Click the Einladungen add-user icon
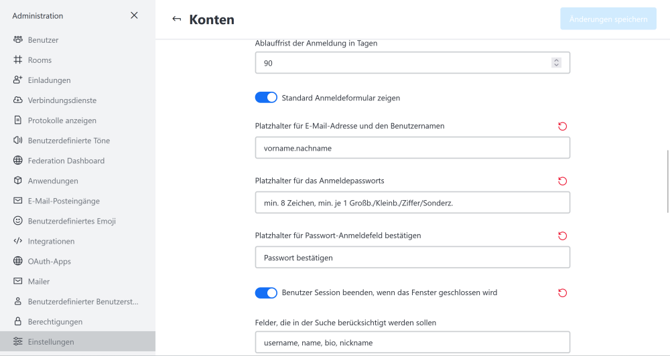 point(17,80)
